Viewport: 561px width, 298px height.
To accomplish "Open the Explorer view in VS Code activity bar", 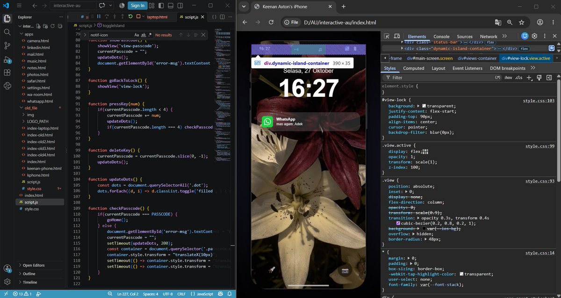I will tap(7, 19).
